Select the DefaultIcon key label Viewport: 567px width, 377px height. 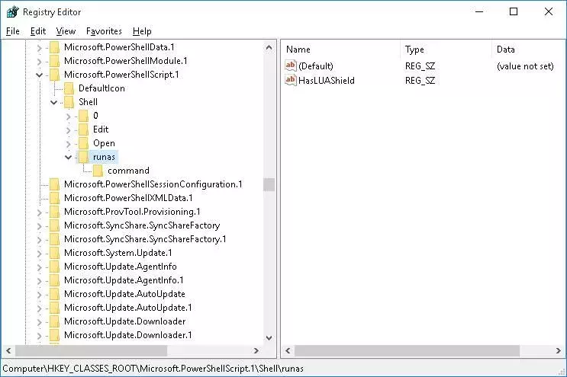point(101,88)
